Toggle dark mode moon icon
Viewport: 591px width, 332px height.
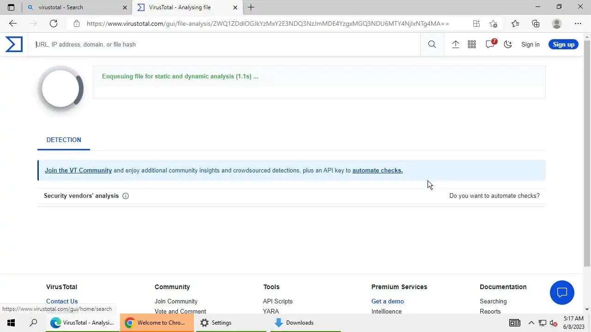click(x=508, y=44)
